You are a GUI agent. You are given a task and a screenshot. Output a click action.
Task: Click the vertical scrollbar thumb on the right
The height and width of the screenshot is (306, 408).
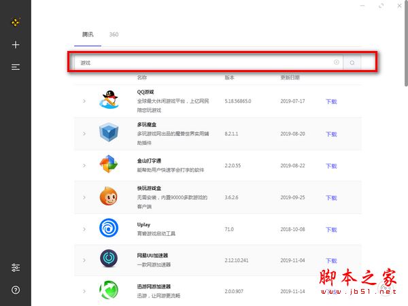pos(406,43)
